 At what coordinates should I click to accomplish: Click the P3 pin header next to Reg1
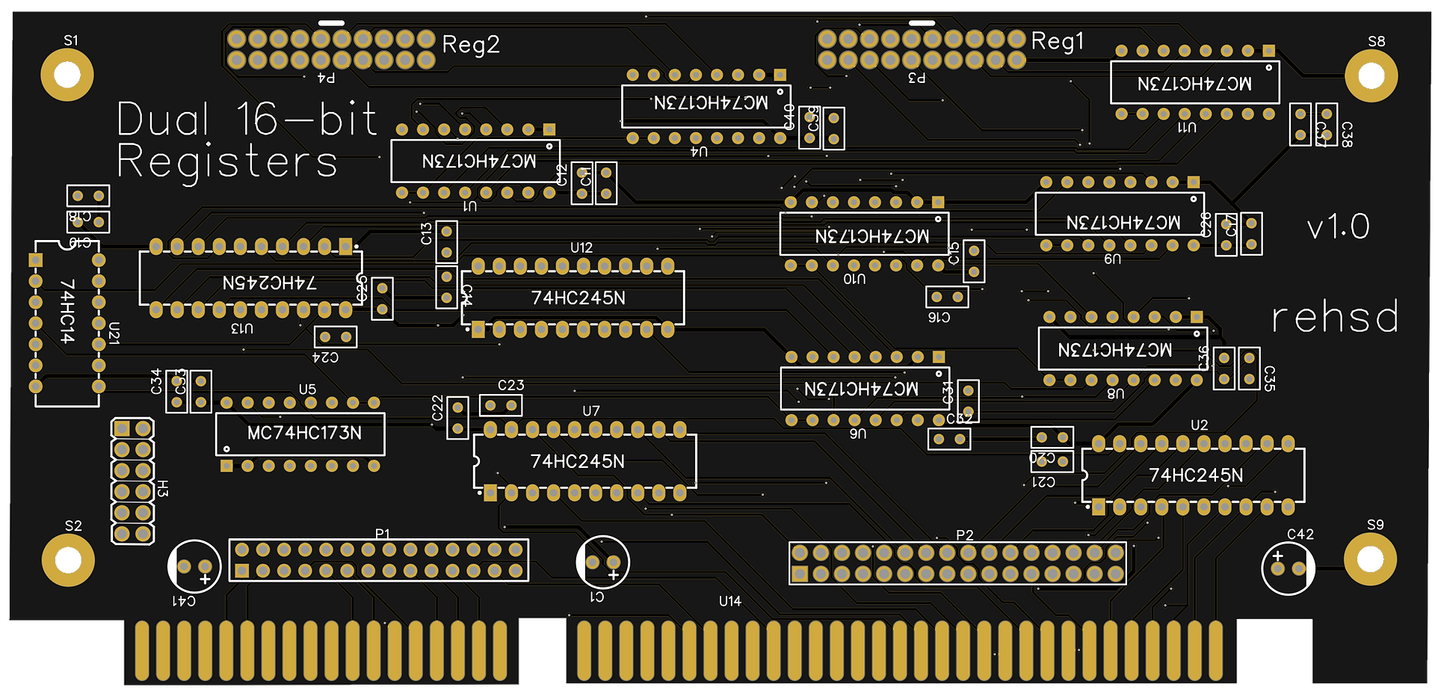(921, 49)
